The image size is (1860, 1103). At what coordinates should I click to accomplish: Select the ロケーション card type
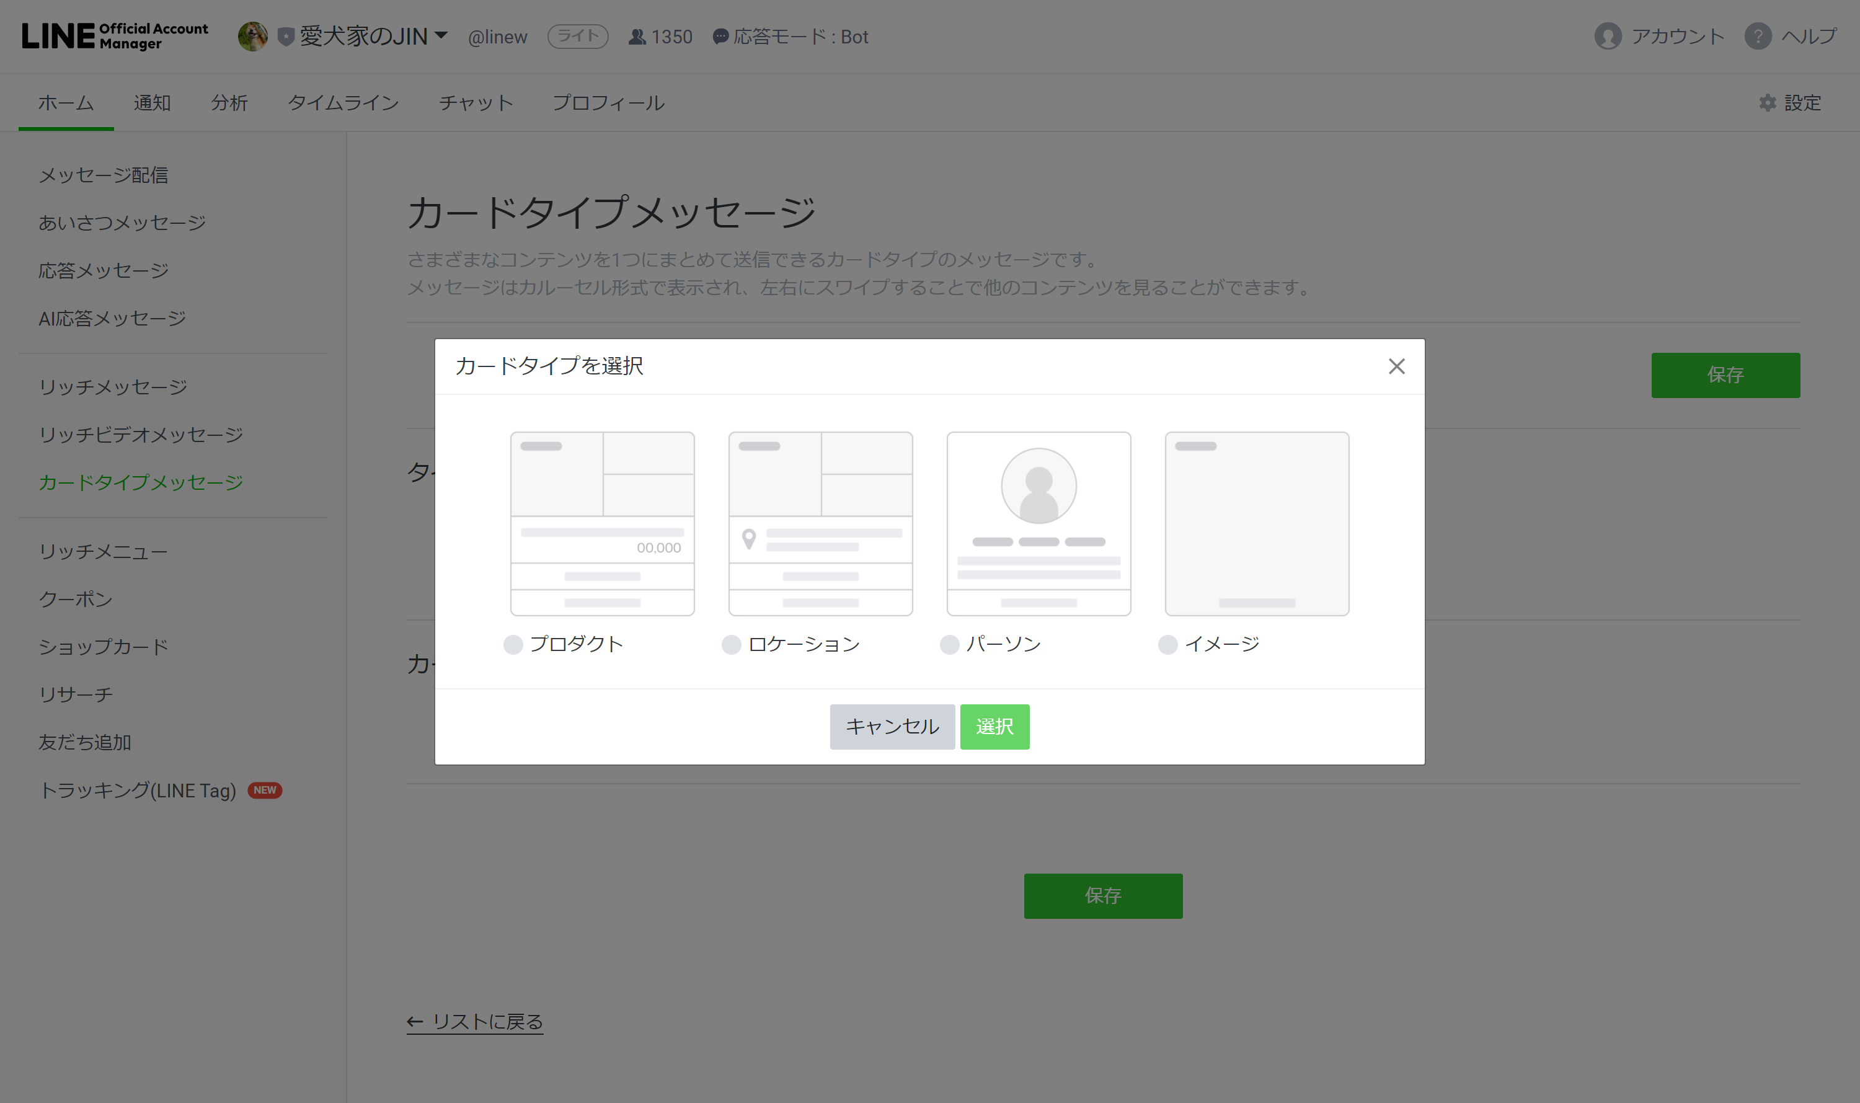[x=731, y=644]
